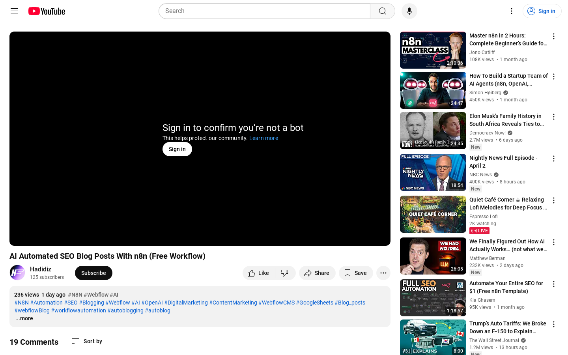Click #GoogleSheets hashtag
Image resolution: width=568 pixels, height=355 pixels.
[315, 303]
